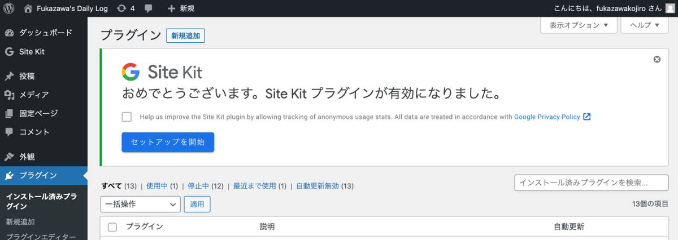Enable anonymous usage stats tracking checkbox

point(127,117)
